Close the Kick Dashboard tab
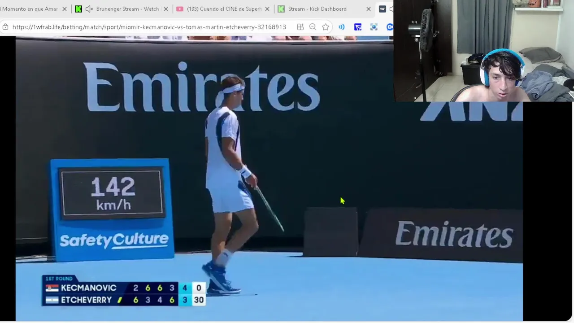Viewport: 574px width, 323px height. pos(369,9)
